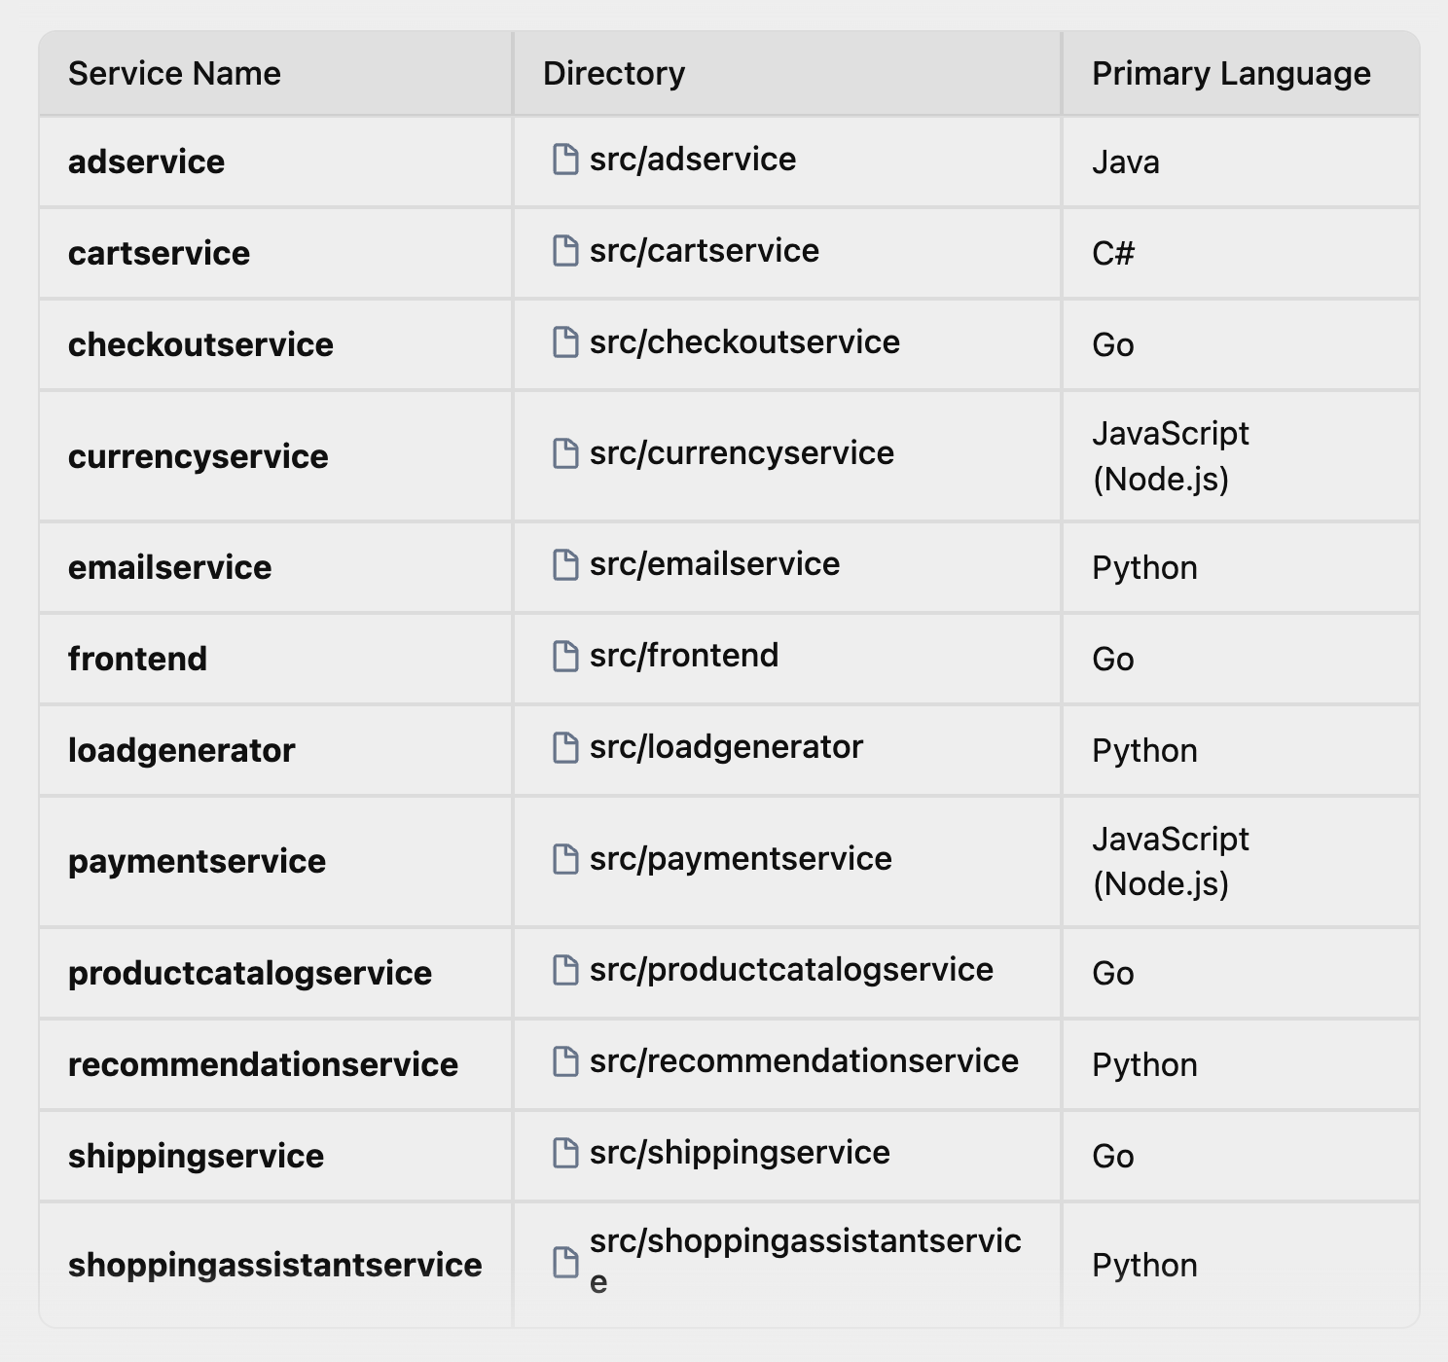1448x1362 pixels.
Task: Click the file icon next to src/currencyservice
Action: pyautogui.click(x=565, y=453)
